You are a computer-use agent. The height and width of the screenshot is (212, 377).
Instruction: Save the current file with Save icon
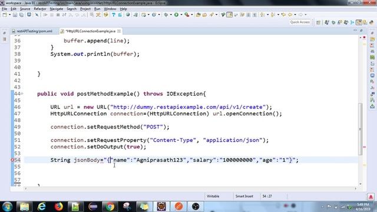pos(15,15)
